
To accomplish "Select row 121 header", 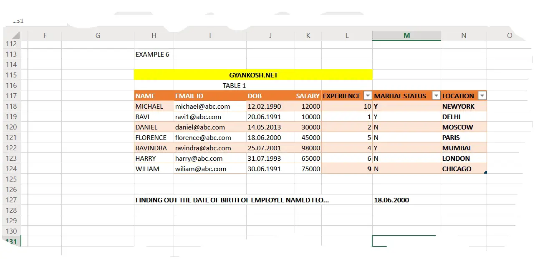I will pyautogui.click(x=12, y=137).
